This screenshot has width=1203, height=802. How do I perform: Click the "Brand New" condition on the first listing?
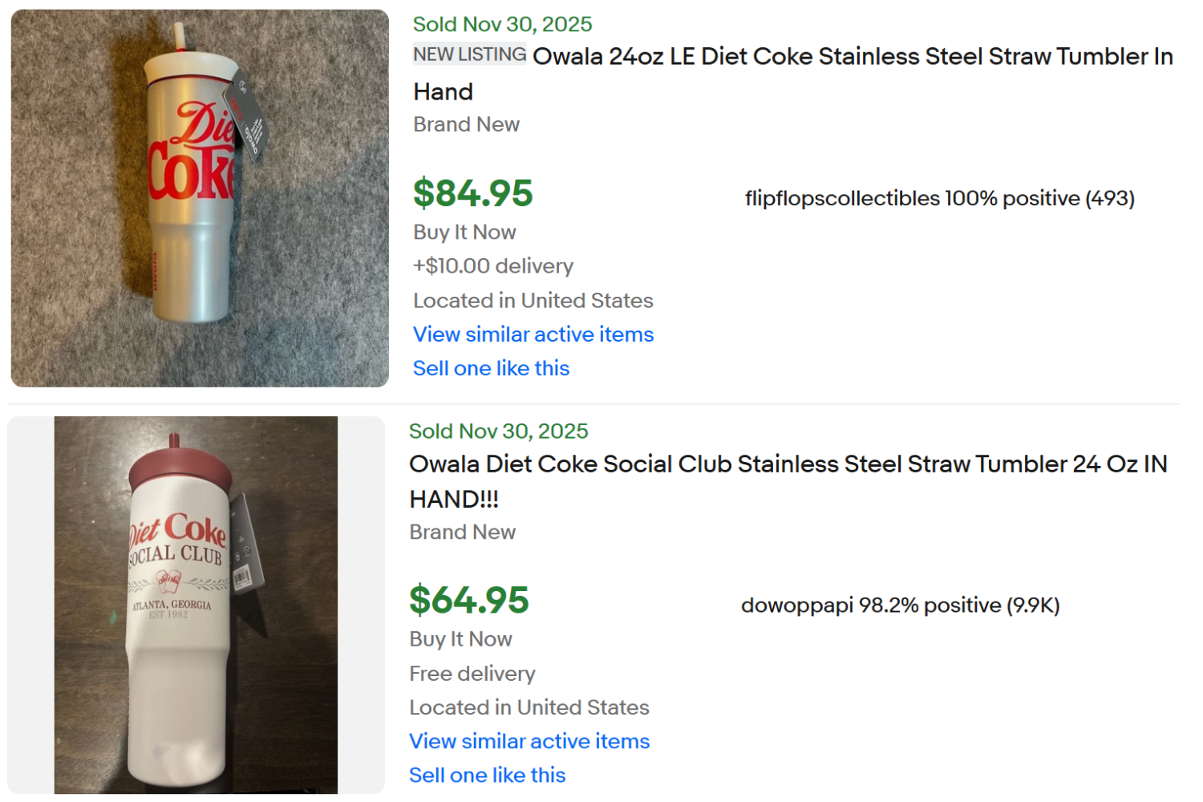(466, 124)
